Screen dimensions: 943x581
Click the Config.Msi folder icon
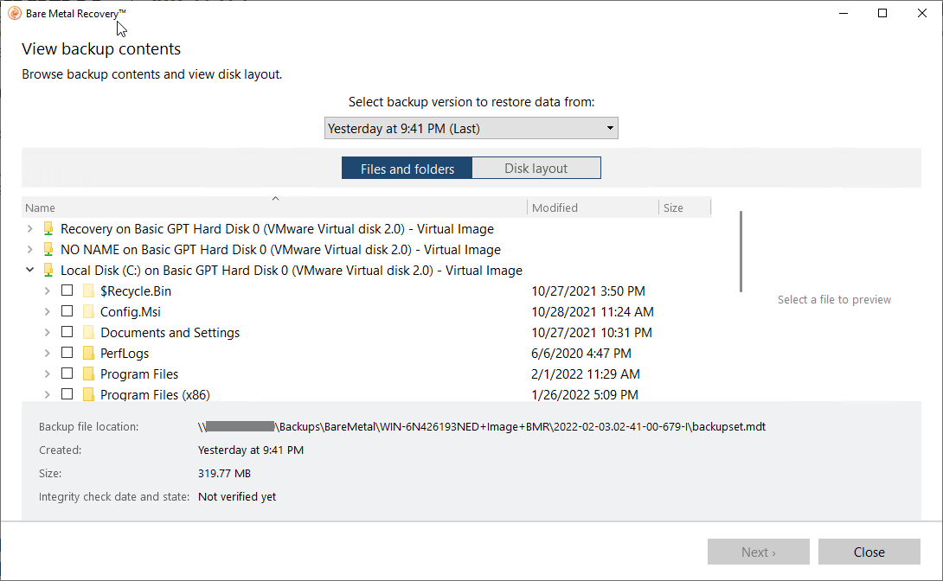(x=88, y=312)
